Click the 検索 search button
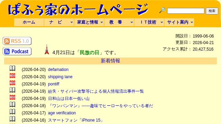This screenshot has height=124, width=221. 212,11
